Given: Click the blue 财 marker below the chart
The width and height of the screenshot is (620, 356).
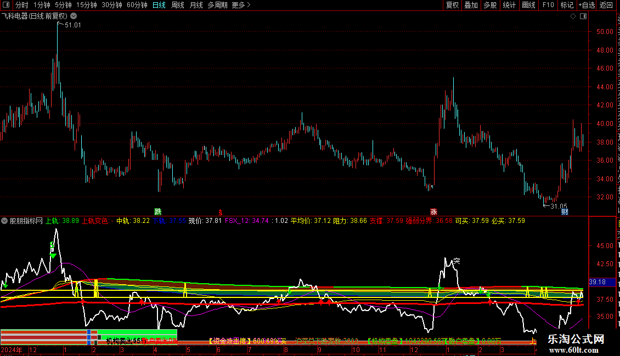Looking at the screenshot, I should point(565,211).
